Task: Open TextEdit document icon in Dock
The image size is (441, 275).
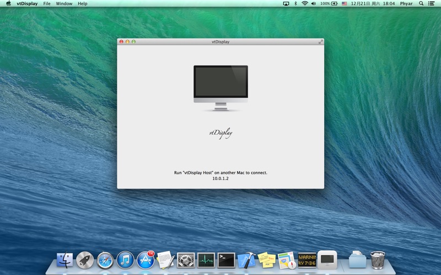Action: tap(165, 260)
